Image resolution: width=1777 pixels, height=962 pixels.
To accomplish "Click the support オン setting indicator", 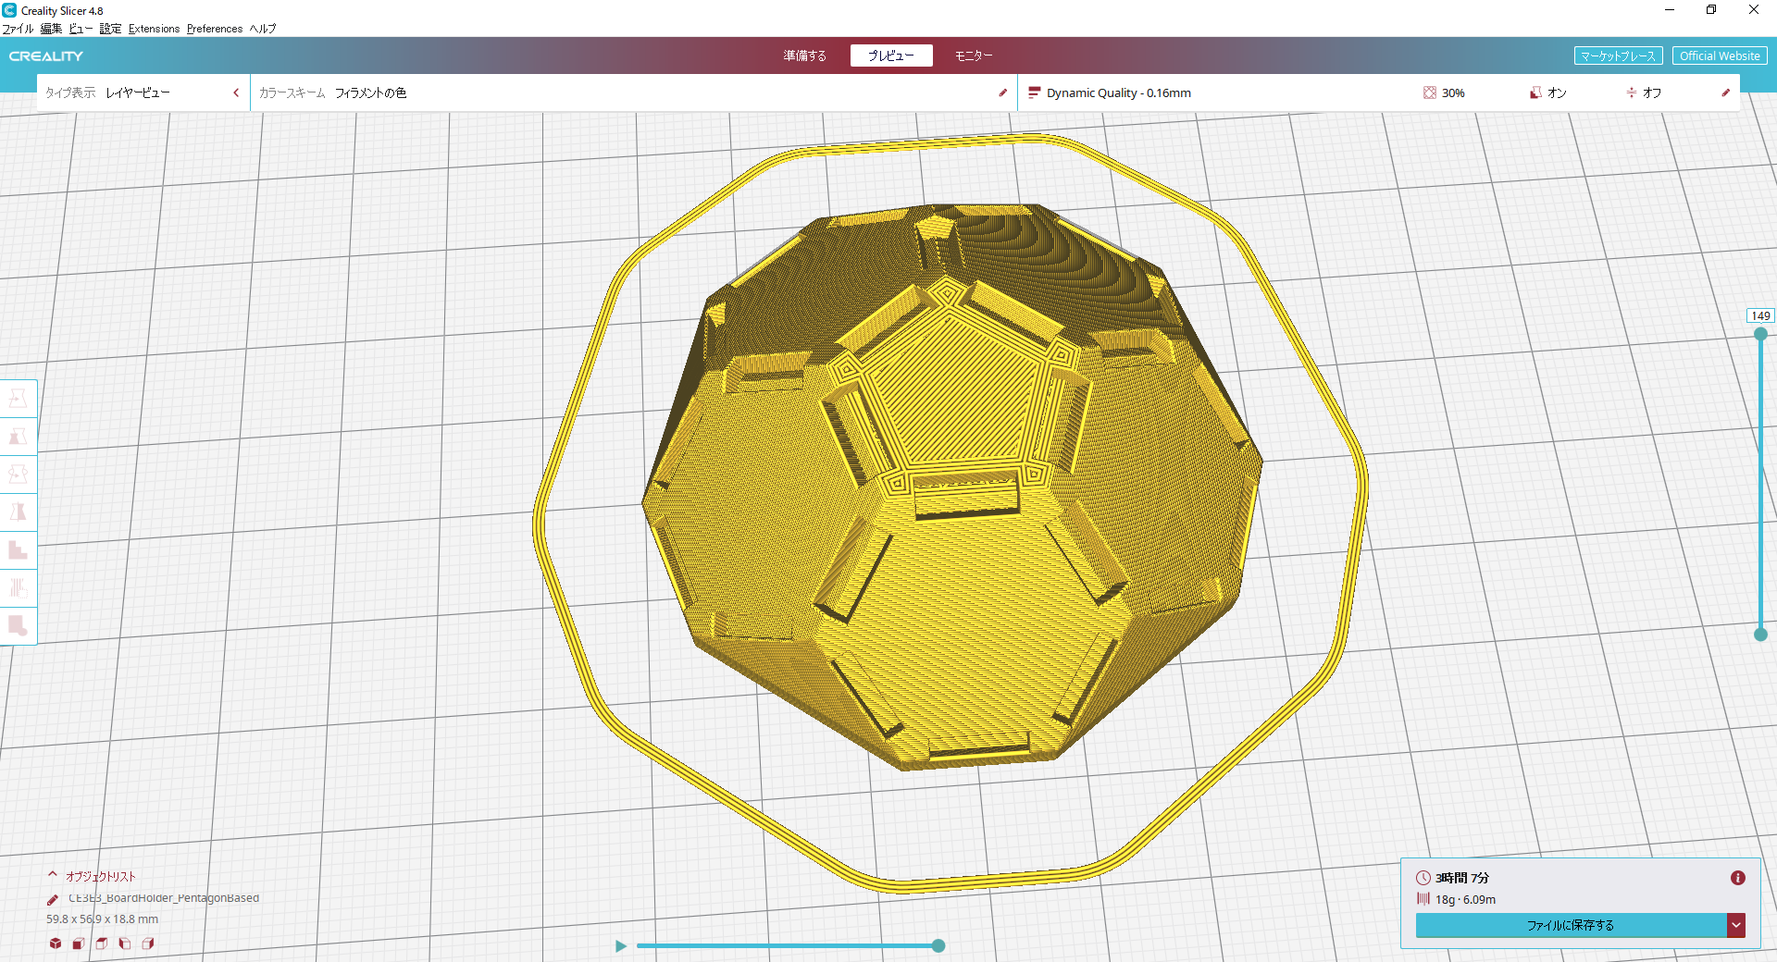I will click(1547, 93).
